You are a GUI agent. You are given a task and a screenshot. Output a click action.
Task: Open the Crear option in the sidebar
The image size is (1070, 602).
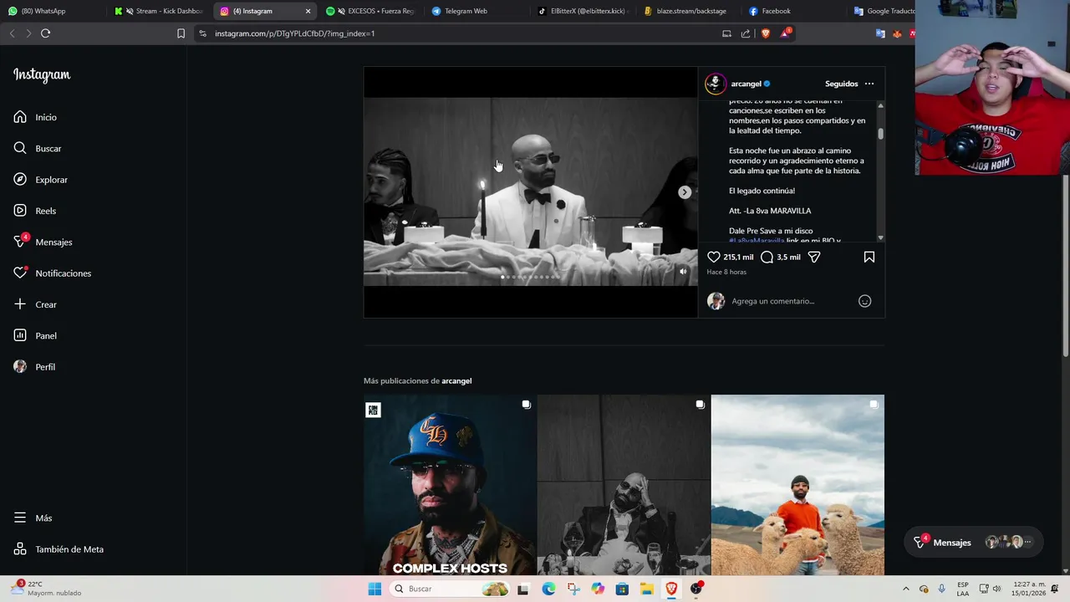[35, 304]
